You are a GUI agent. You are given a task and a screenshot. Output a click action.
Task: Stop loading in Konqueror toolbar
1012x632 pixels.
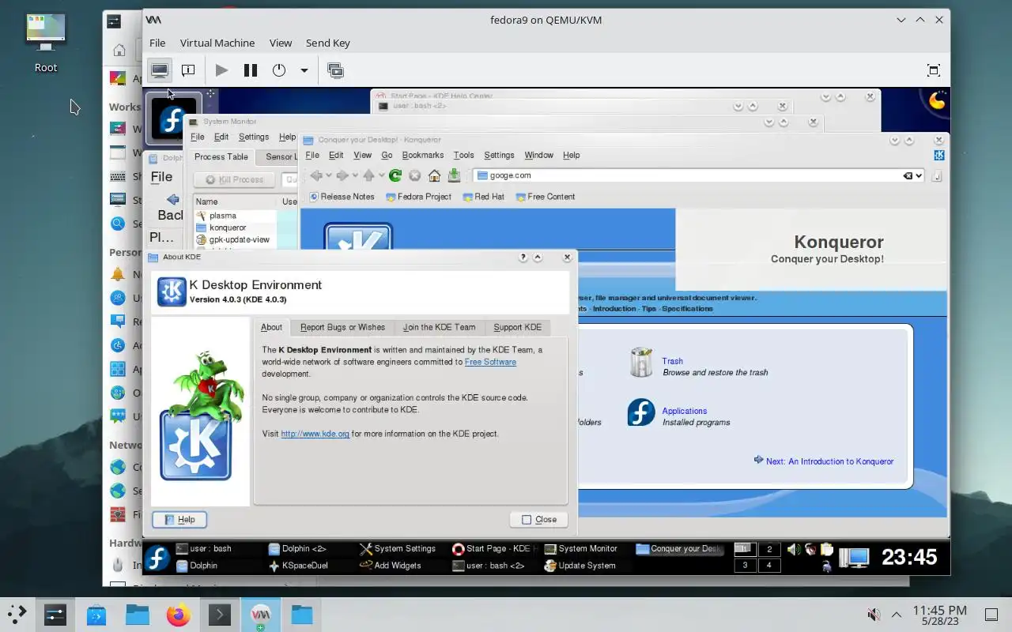(414, 175)
